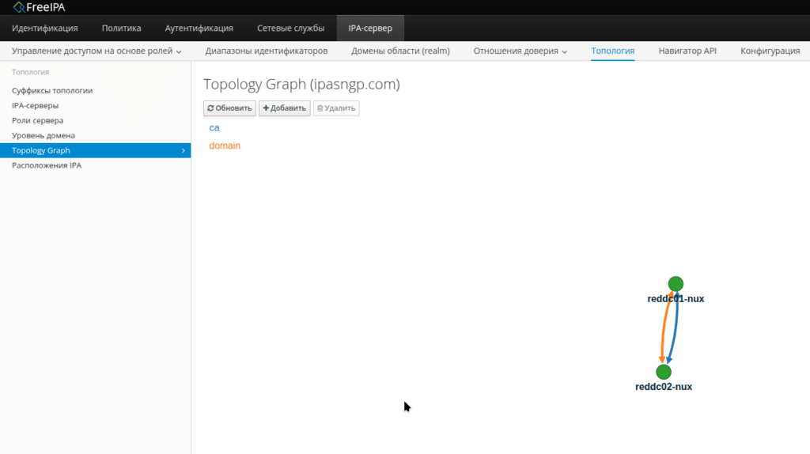810x454 pixels.
Task: Click the disabled Удалить button
Action: click(336, 108)
